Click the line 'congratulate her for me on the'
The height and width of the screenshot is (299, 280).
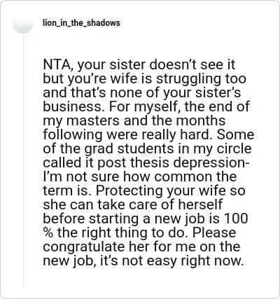(141, 246)
